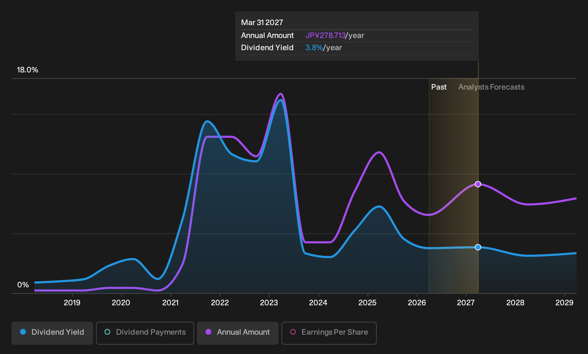Select the purple Annual Amount data point
588x354 pixels.
click(x=478, y=184)
